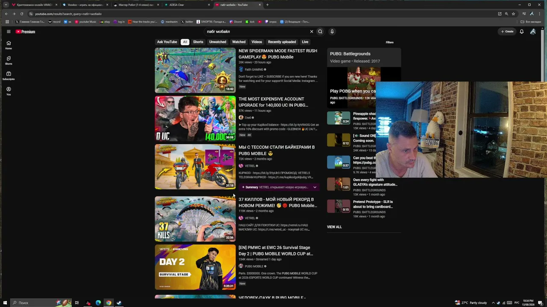Open Home in the YouTube sidebar
Image resolution: width=547 pixels, height=307 pixels.
pyautogui.click(x=9, y=45)
